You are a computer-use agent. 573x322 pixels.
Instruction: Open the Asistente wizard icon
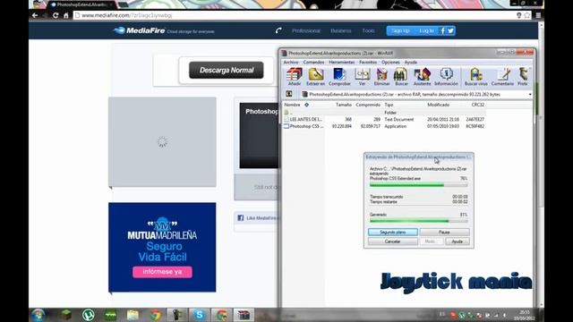tap(422, 77)
